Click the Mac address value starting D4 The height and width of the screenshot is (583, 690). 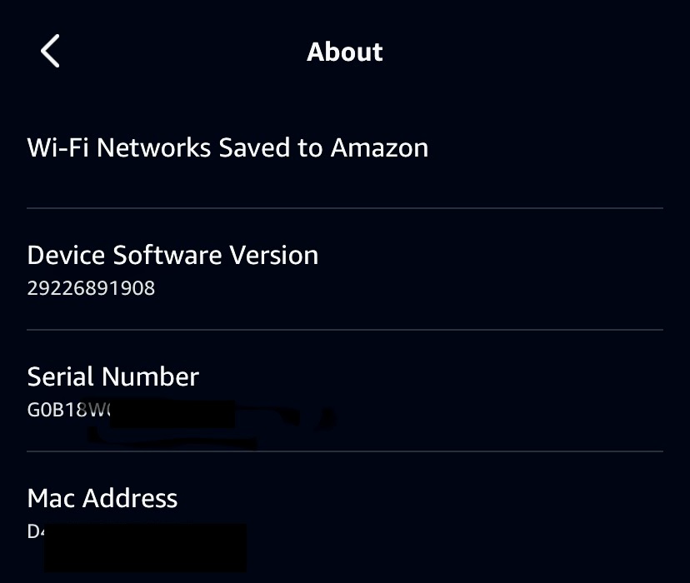point(35,531)
